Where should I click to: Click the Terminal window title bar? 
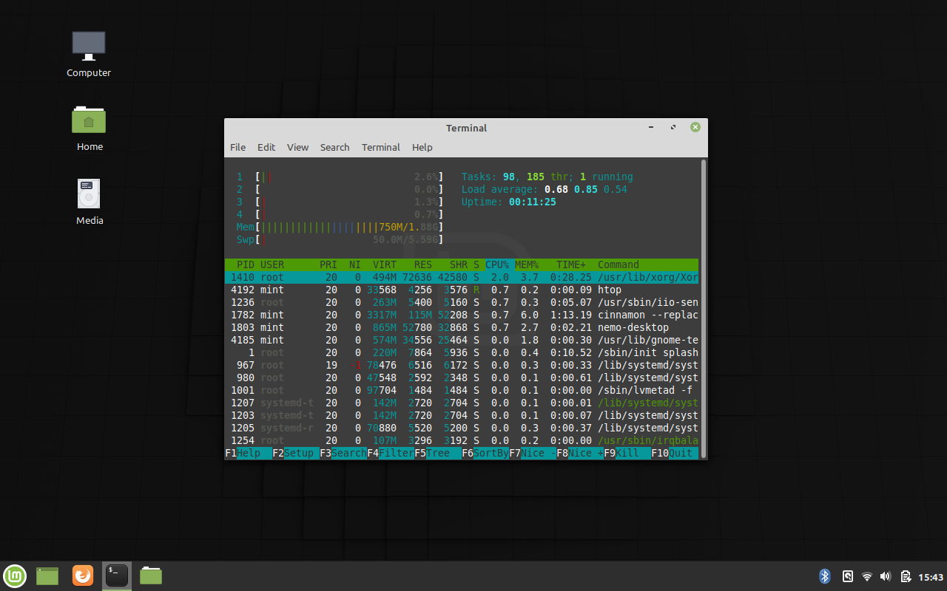466,128
